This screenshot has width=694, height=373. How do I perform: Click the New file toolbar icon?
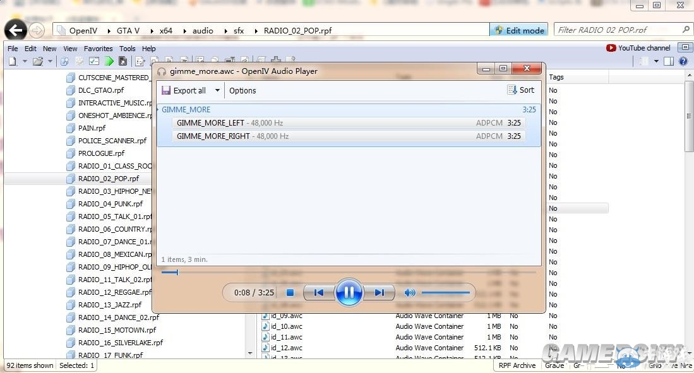click(x=13, y=61)
